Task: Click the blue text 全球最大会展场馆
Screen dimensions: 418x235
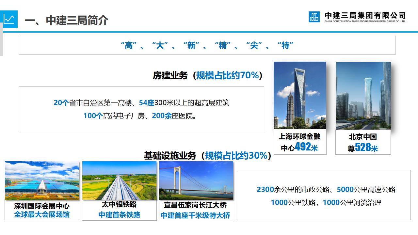Action: point(42,214)
